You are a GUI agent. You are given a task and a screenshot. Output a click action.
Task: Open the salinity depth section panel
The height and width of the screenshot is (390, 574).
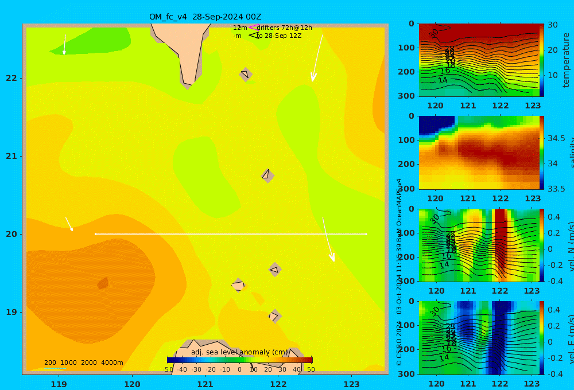pos(479,153)
